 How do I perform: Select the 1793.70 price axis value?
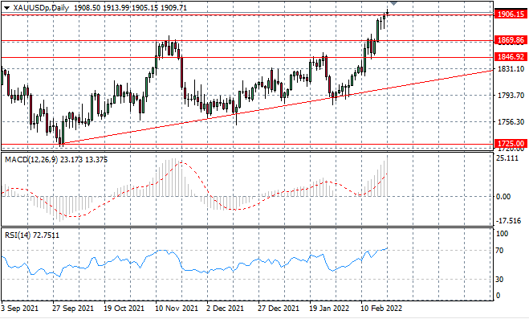(x=511, y=95)
